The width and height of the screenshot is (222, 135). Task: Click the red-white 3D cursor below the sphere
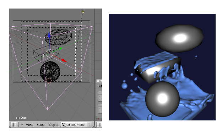pyautogui.click(x=49, y=81)
